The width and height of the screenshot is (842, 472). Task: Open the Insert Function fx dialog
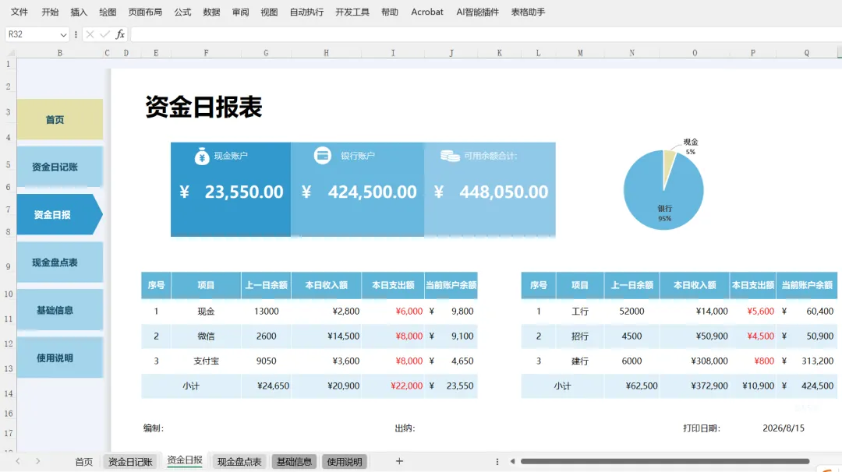pyautogui.click(x=120, y=34)
